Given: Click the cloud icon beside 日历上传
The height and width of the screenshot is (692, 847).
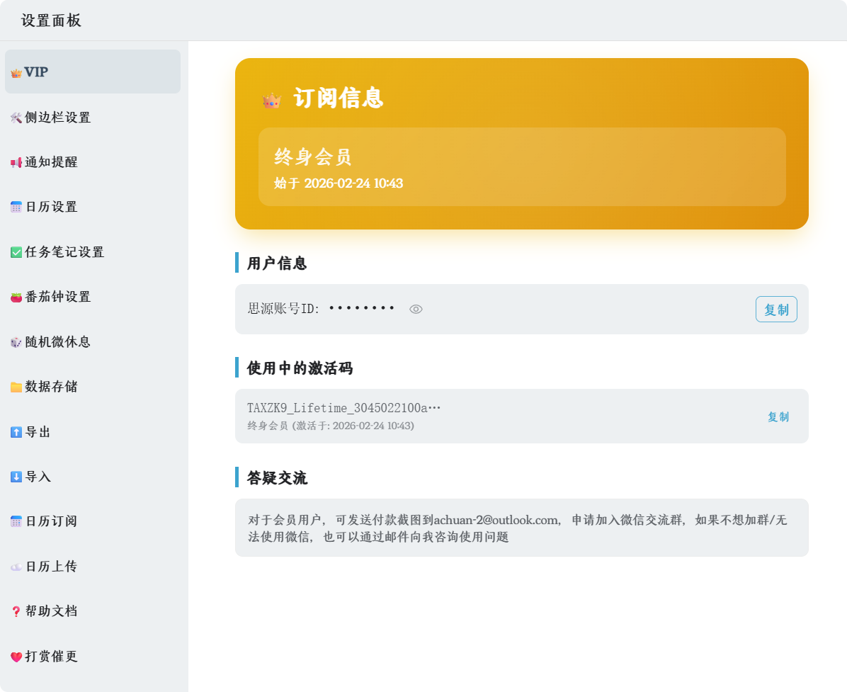Looking at the screenshot, I should coord(16,567).
